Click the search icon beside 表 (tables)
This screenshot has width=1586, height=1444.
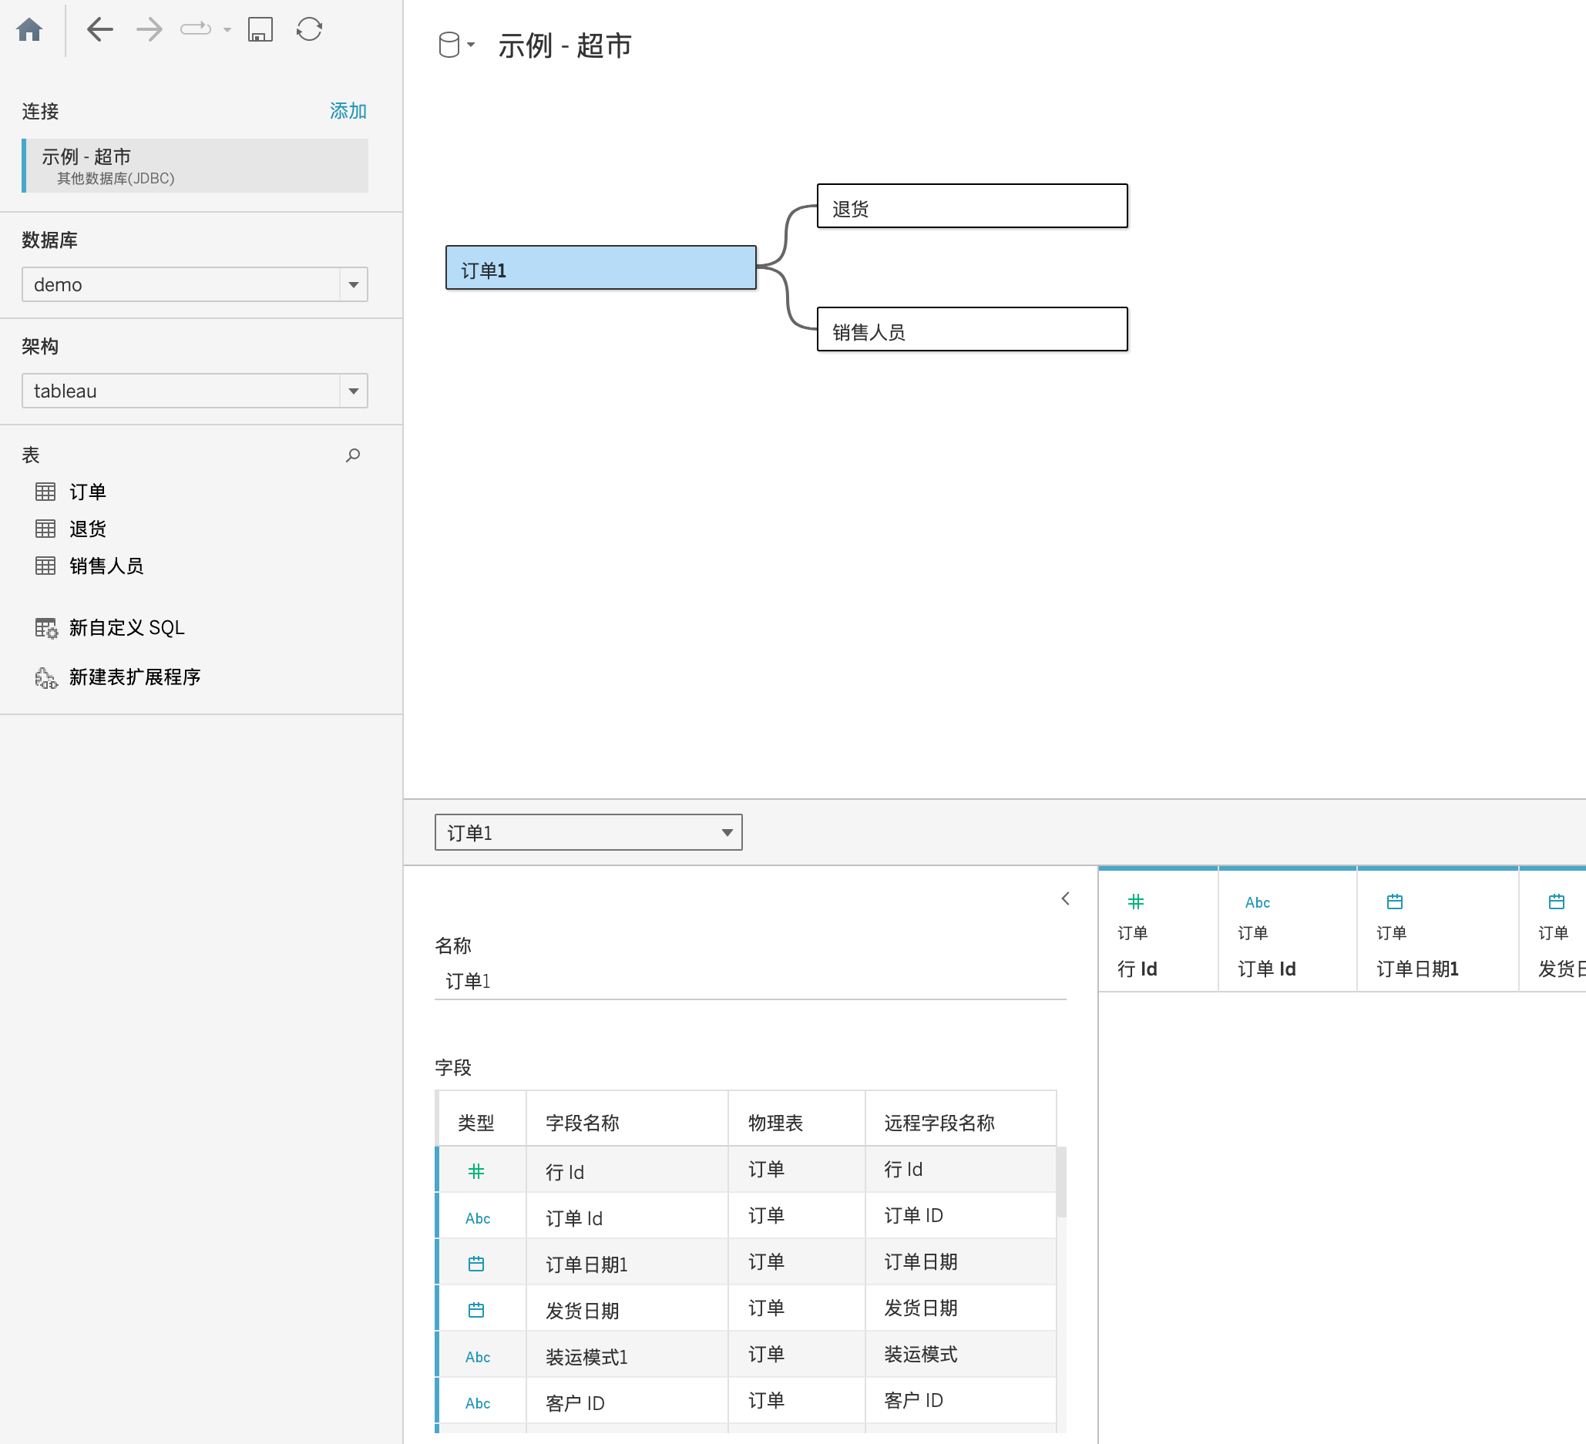pos(353,455)
